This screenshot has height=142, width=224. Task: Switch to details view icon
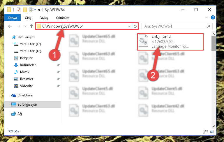205,132
